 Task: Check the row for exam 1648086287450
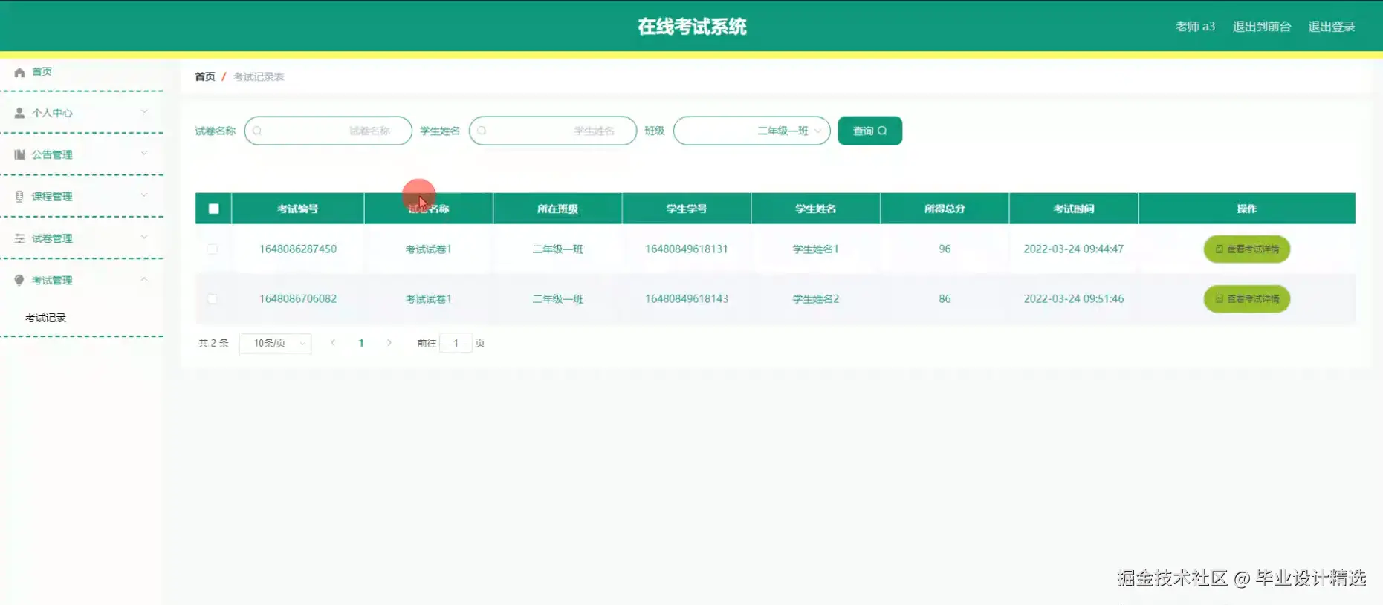tap(213, 249)
